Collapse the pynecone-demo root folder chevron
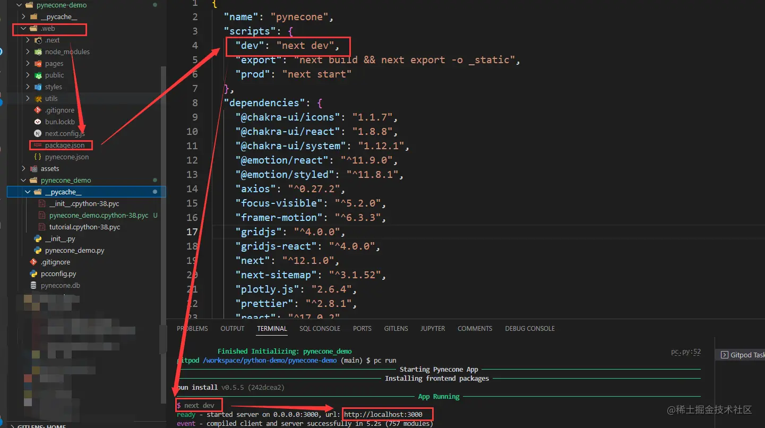This screenshot has height=428, width=765. [x=19, y=5]
